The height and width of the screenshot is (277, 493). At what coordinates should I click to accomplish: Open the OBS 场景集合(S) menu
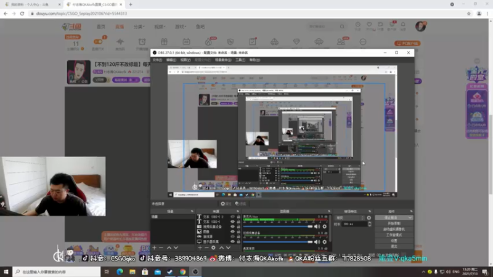223,60
